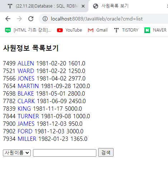This screenshot has height=170, width=168.
Task: Open employee JONES's detail link
Action: tap(26, 78)
